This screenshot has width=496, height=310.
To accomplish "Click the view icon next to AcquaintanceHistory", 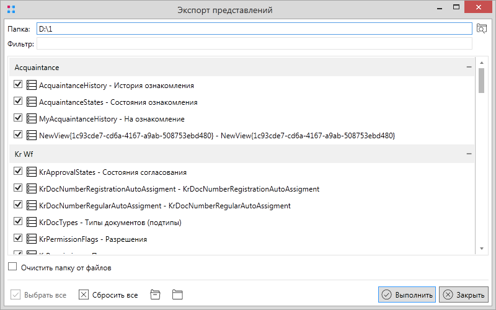I will tap(32, 86).
